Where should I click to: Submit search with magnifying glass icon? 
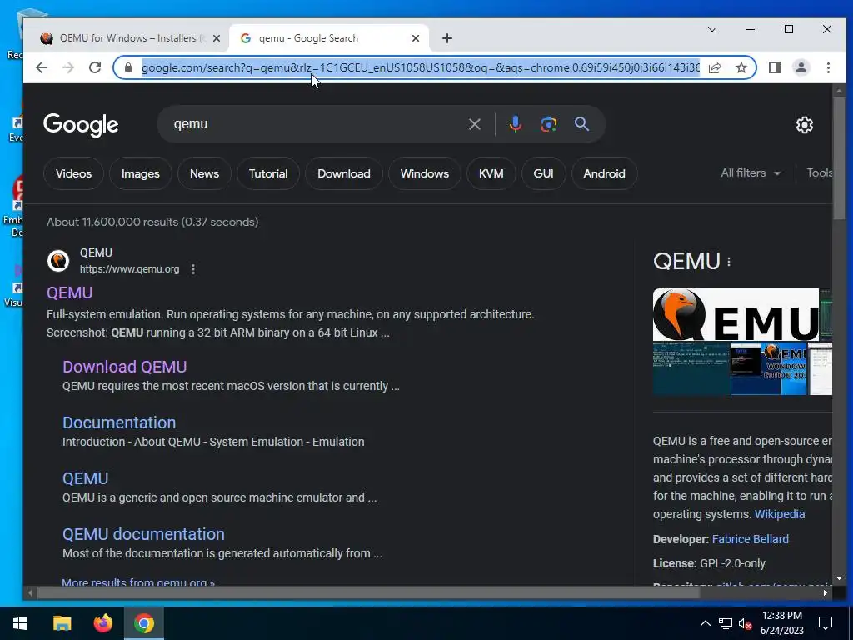click(581, 124)
